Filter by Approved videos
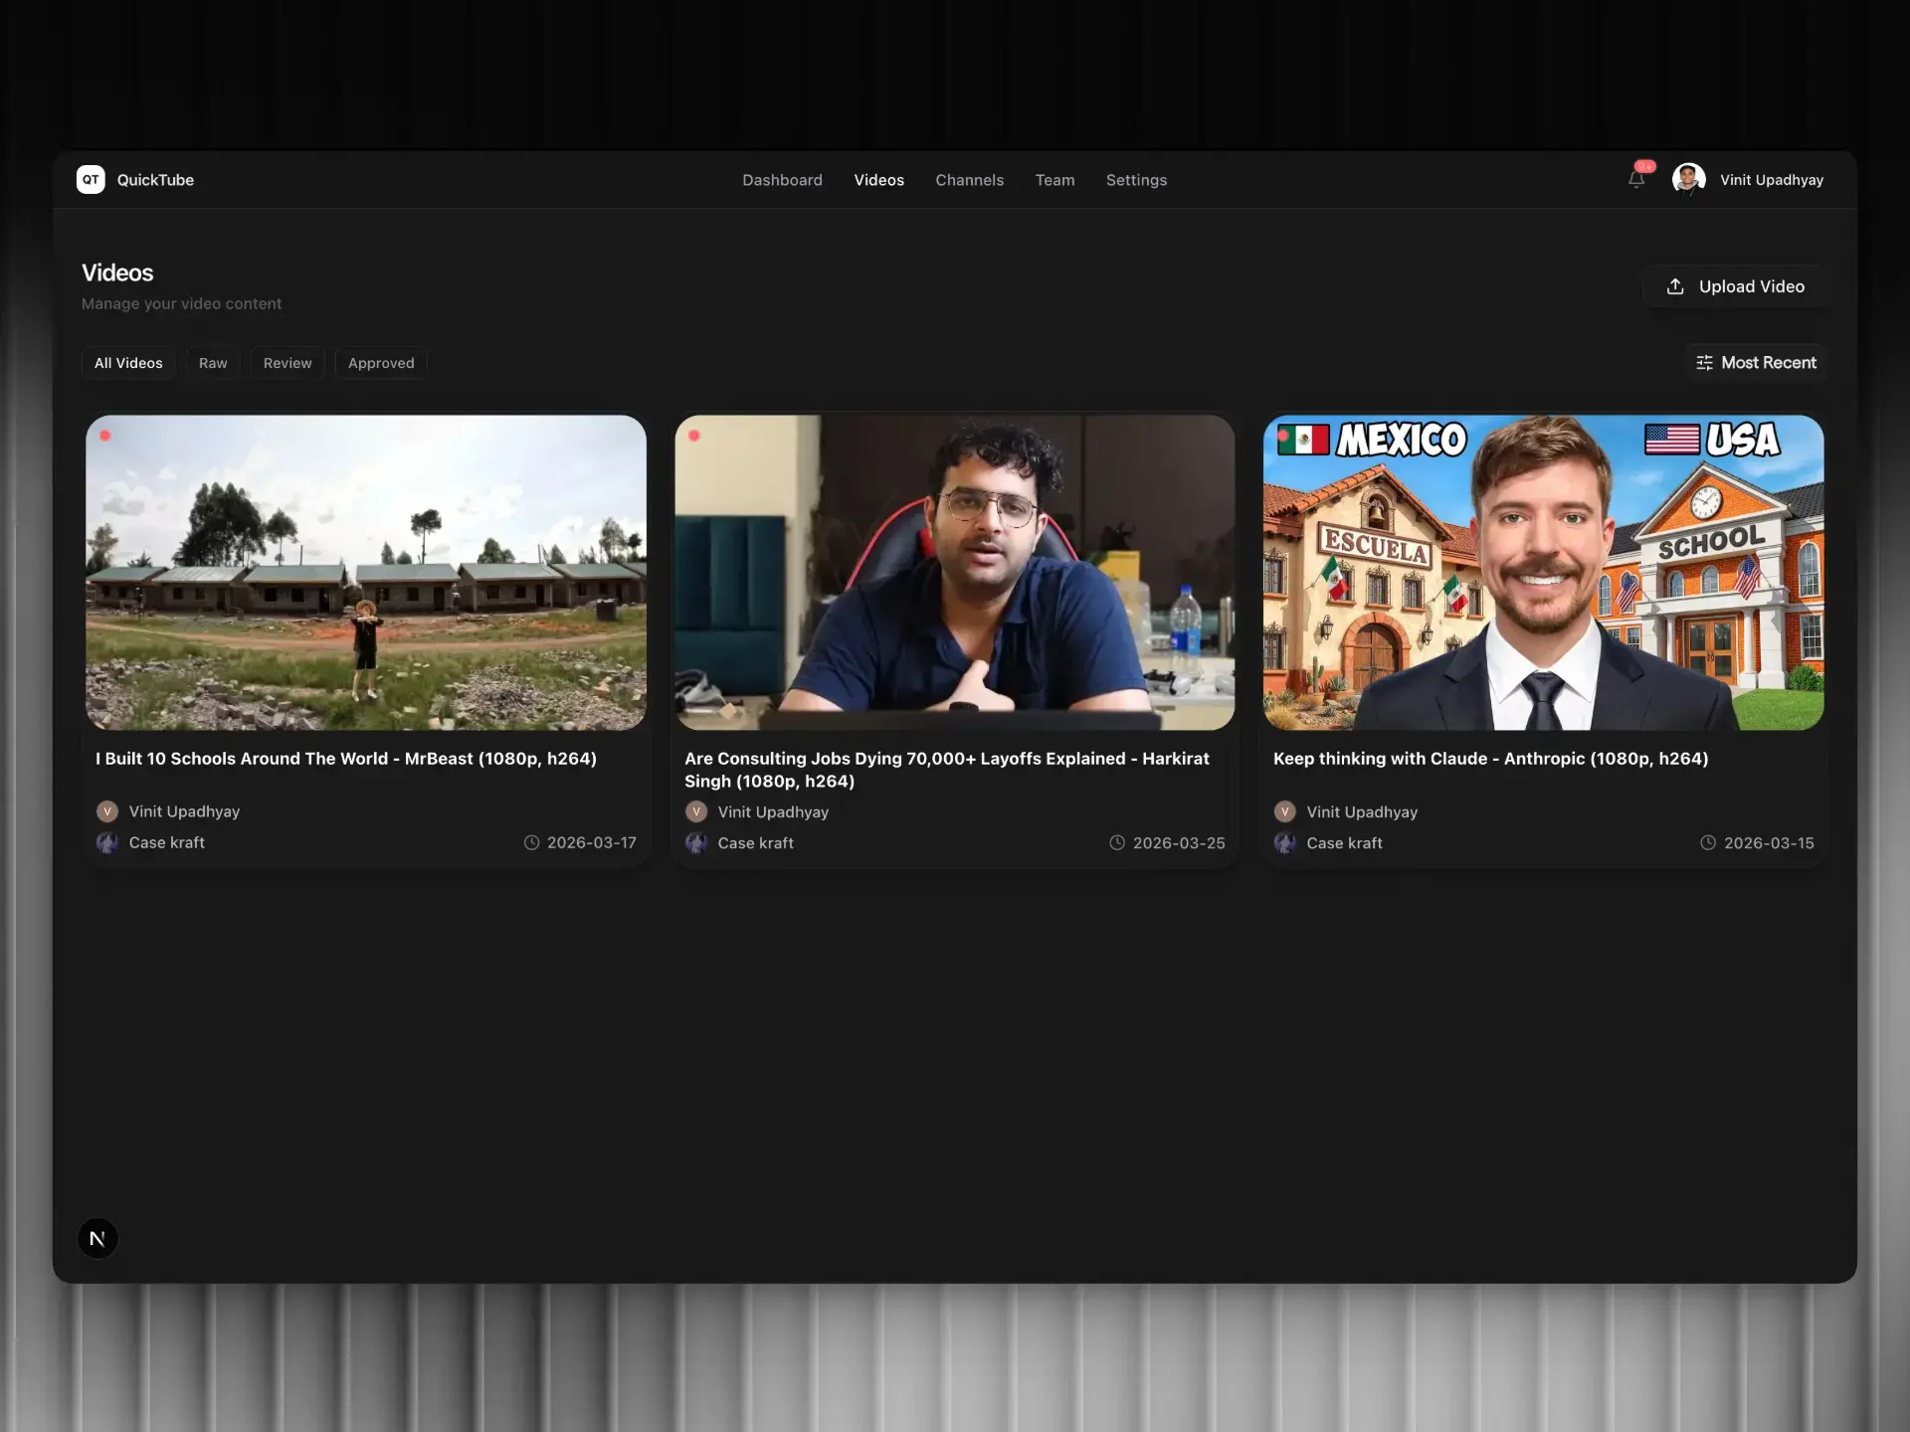This screenshot has height=1432, width=1910. (381, 363)
